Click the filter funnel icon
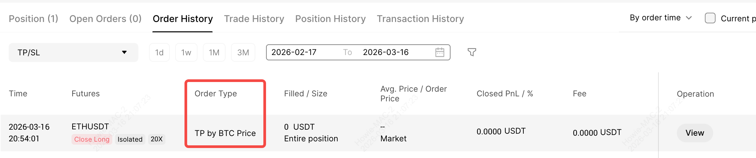 tap(472, 52)
